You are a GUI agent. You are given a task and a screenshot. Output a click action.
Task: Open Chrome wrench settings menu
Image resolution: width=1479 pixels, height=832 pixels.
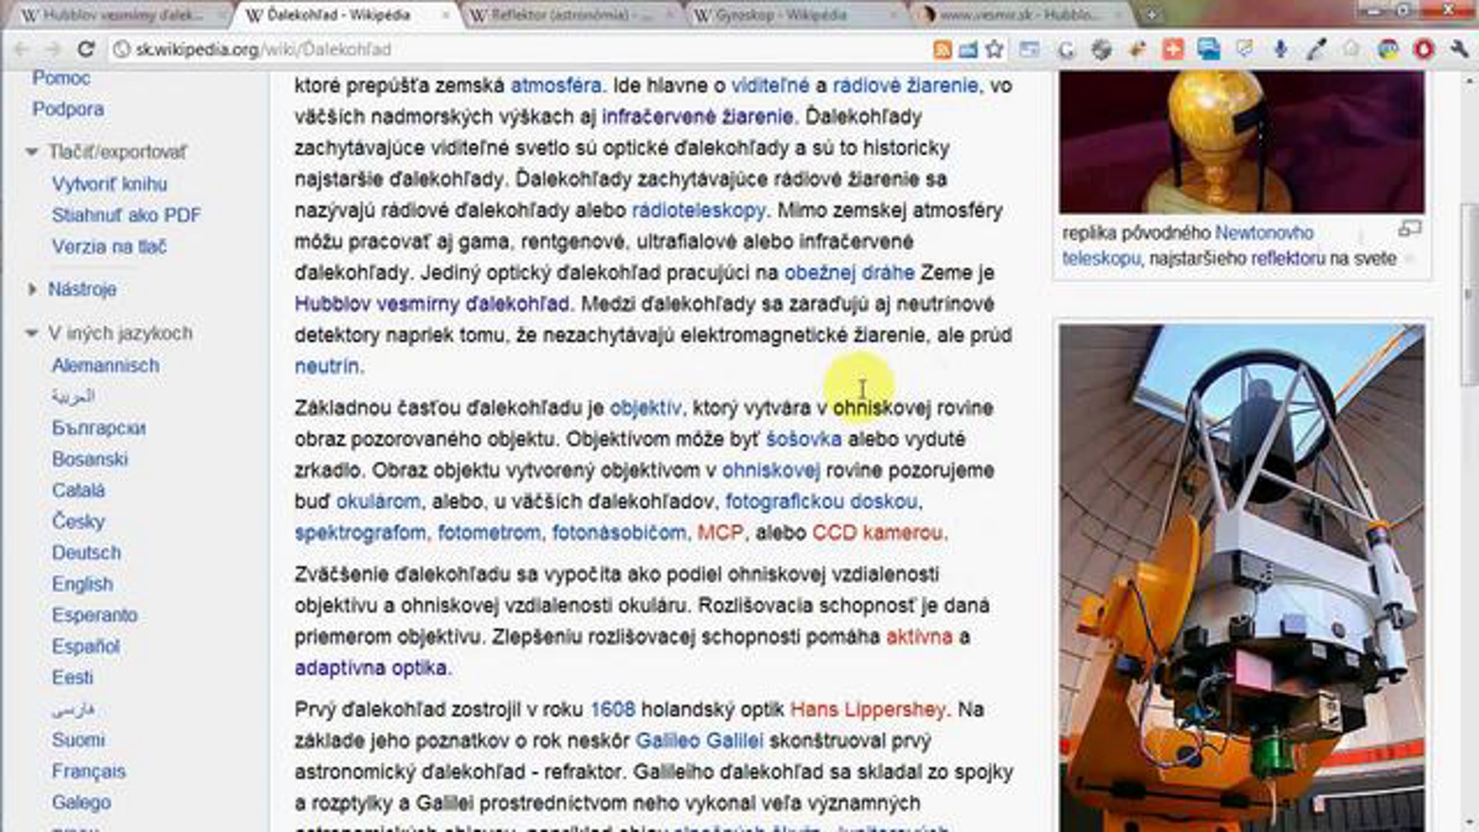(1459, 49)
